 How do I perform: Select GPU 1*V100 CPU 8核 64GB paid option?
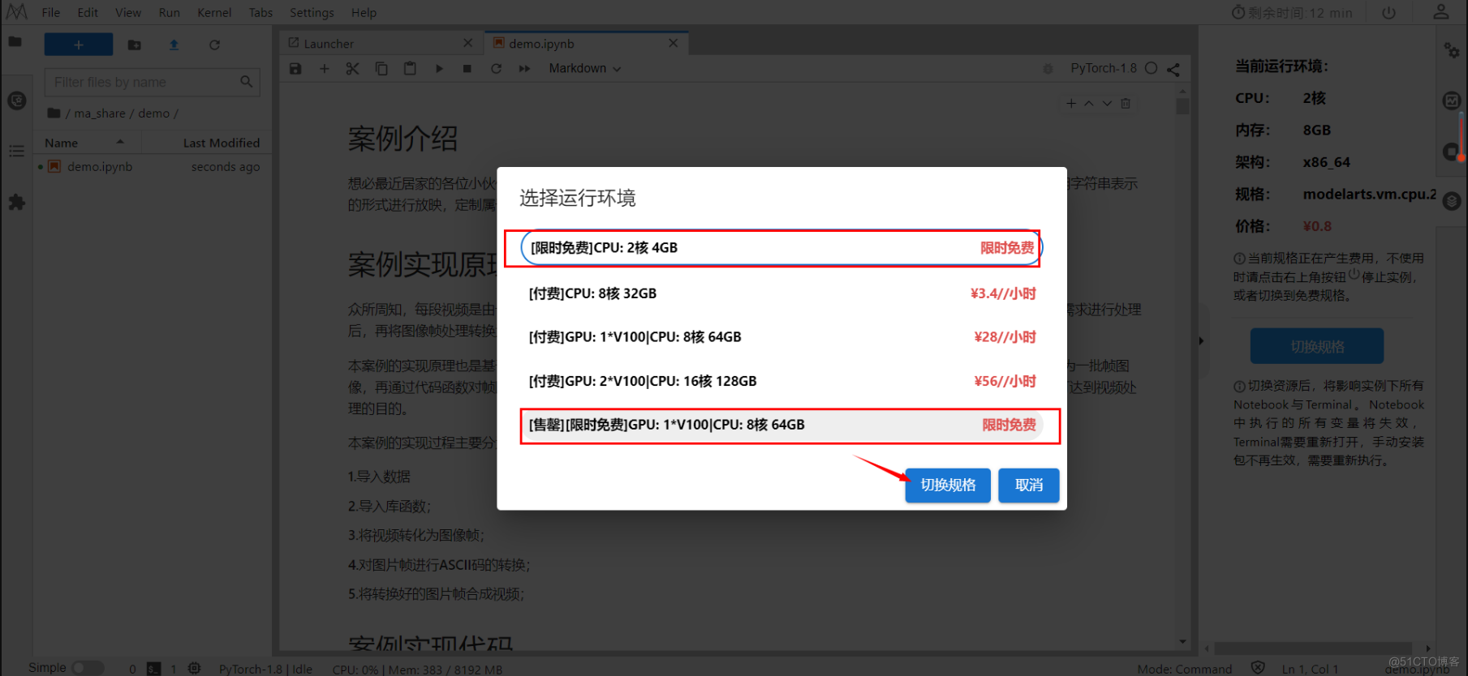(x=781, y=337)
